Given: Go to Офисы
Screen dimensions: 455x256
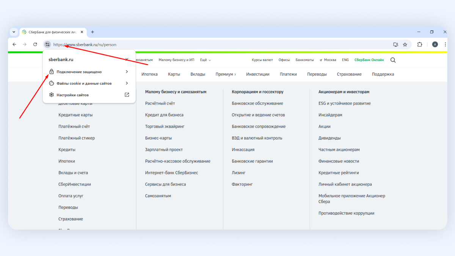Looking at the screenshot, I should click(284, 60).
